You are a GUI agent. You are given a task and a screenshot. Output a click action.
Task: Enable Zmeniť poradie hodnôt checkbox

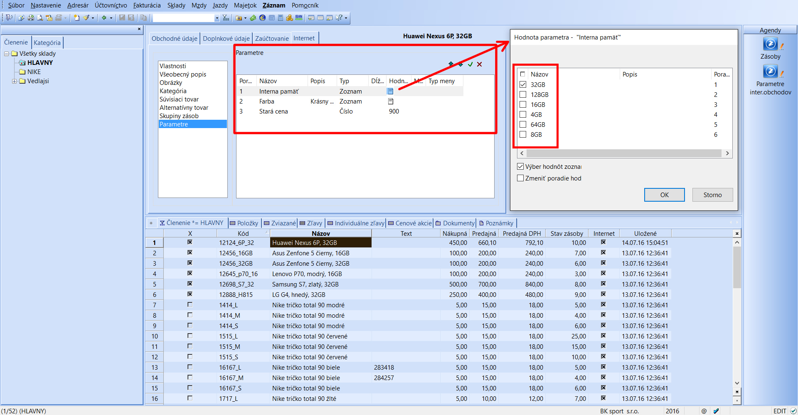pyautogui.click(x=520, y=178)
